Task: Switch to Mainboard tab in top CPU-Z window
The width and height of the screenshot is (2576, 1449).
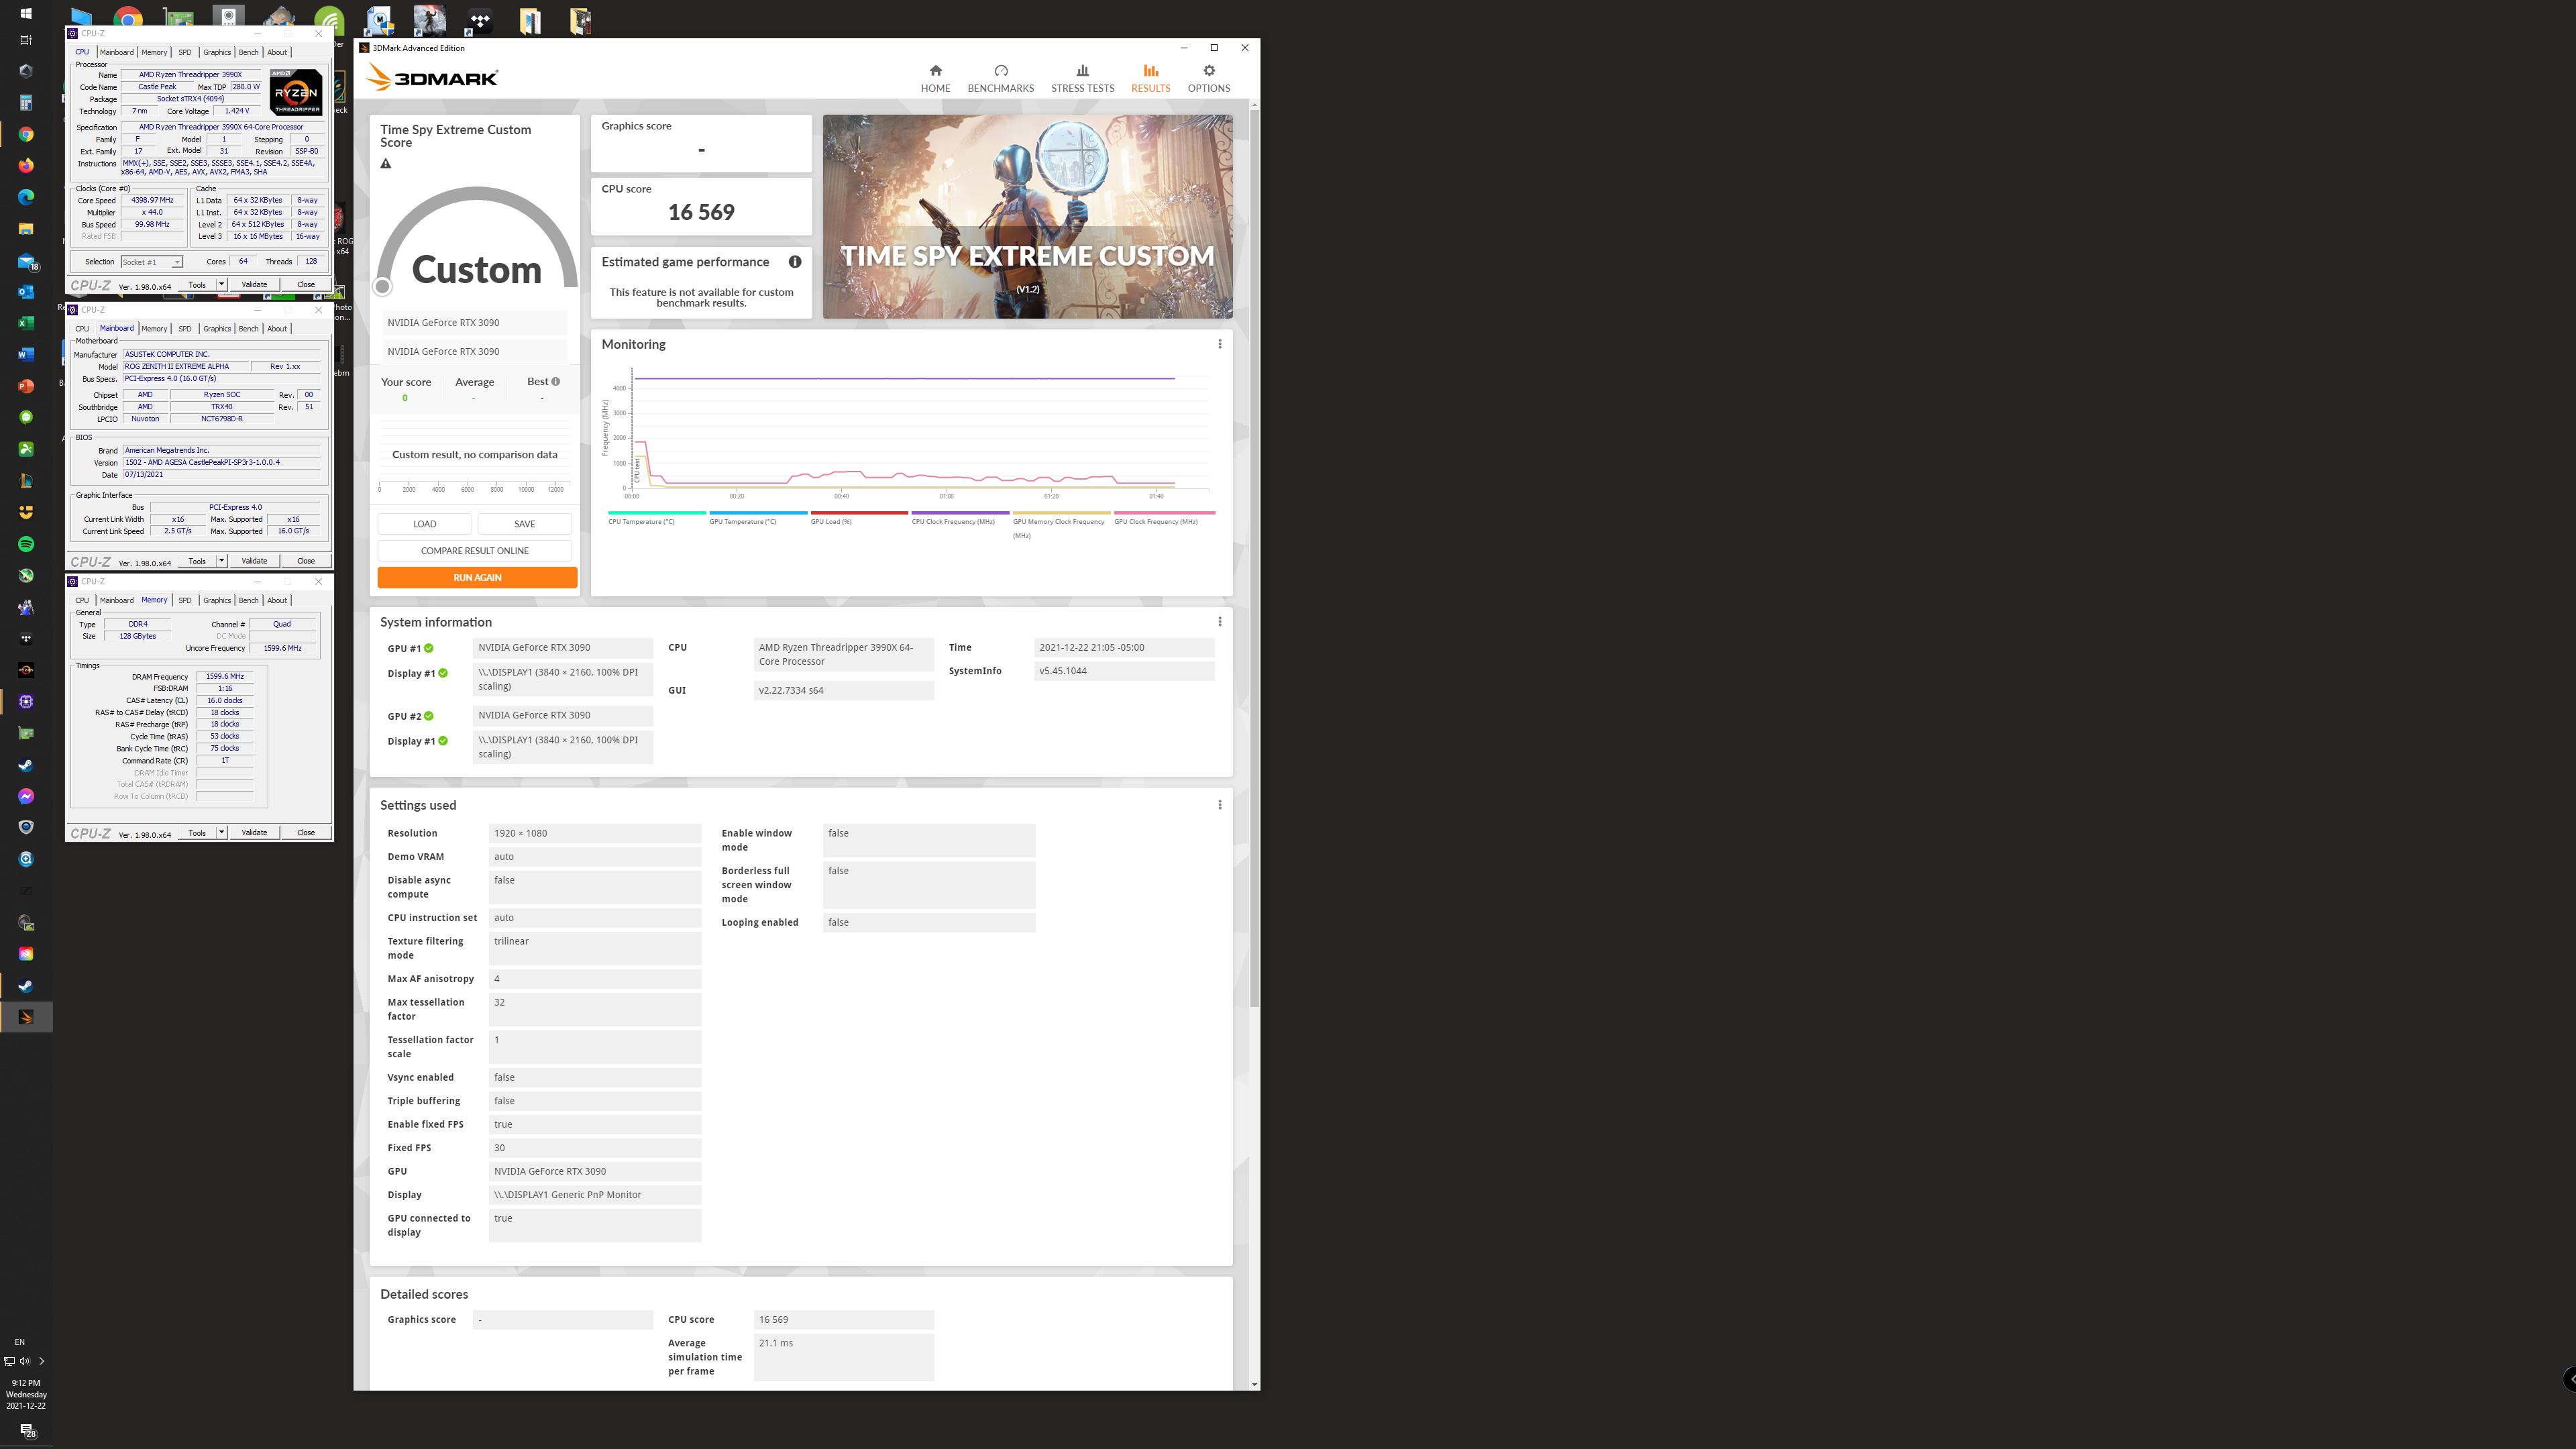Action: point(116,52)
